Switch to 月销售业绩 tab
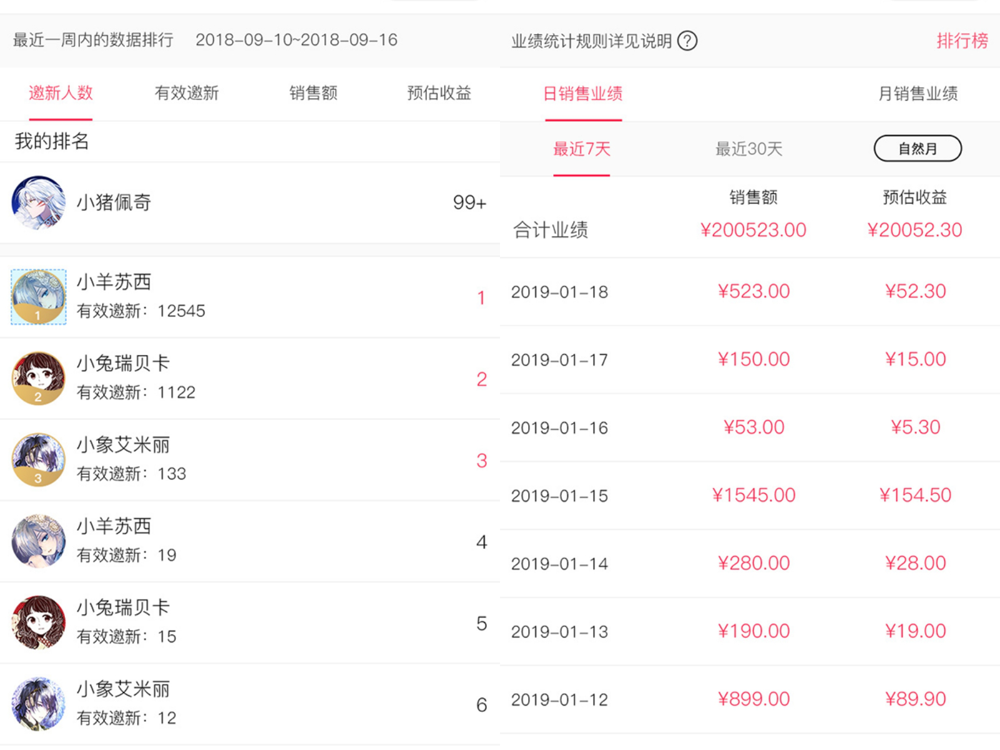The width and height of the screenshot is (1000, 750). [917, 94]
